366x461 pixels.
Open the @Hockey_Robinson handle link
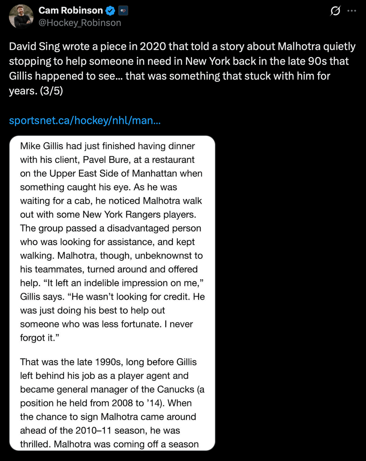(x=80, y=23)
